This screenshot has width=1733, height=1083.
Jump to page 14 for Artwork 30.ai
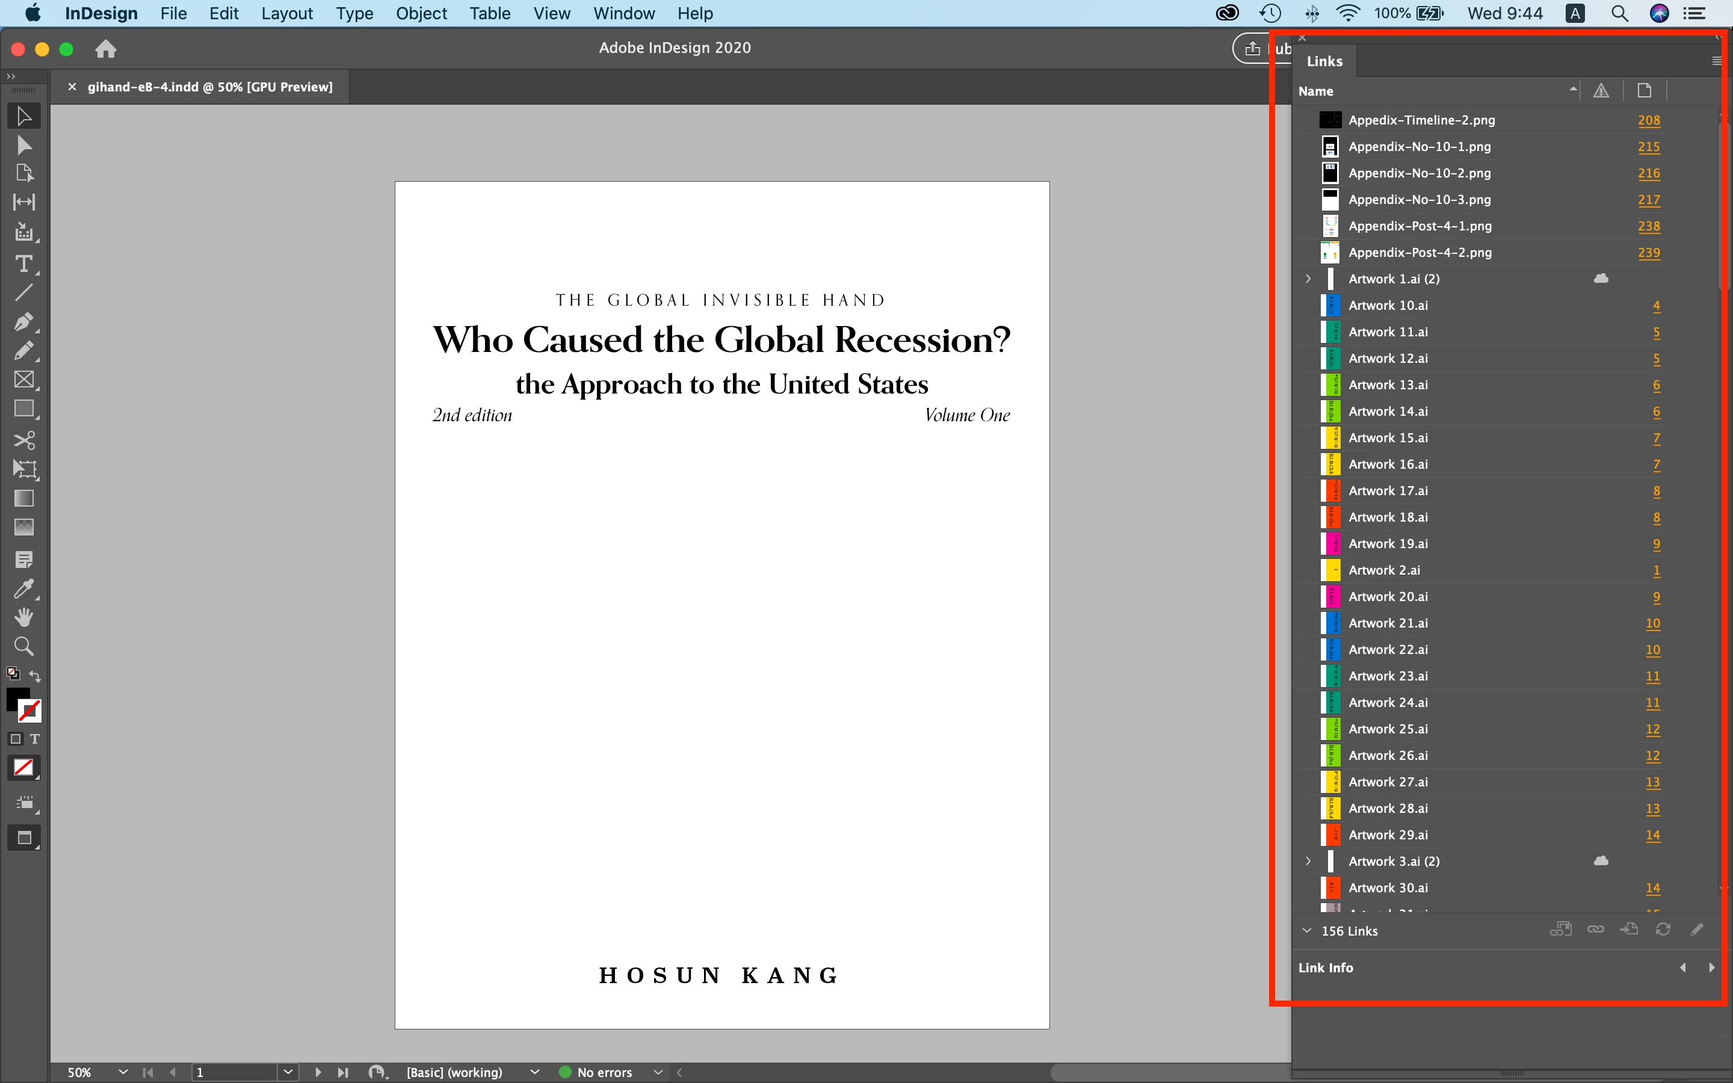coord(1652,888)
